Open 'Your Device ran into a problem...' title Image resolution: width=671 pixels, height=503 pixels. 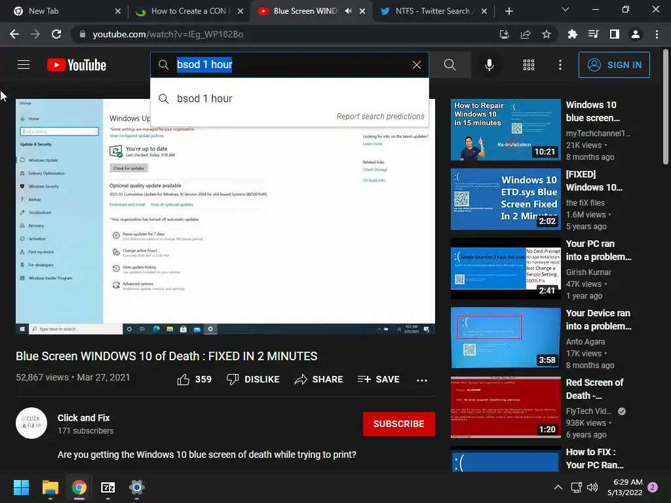click(598, 320)
